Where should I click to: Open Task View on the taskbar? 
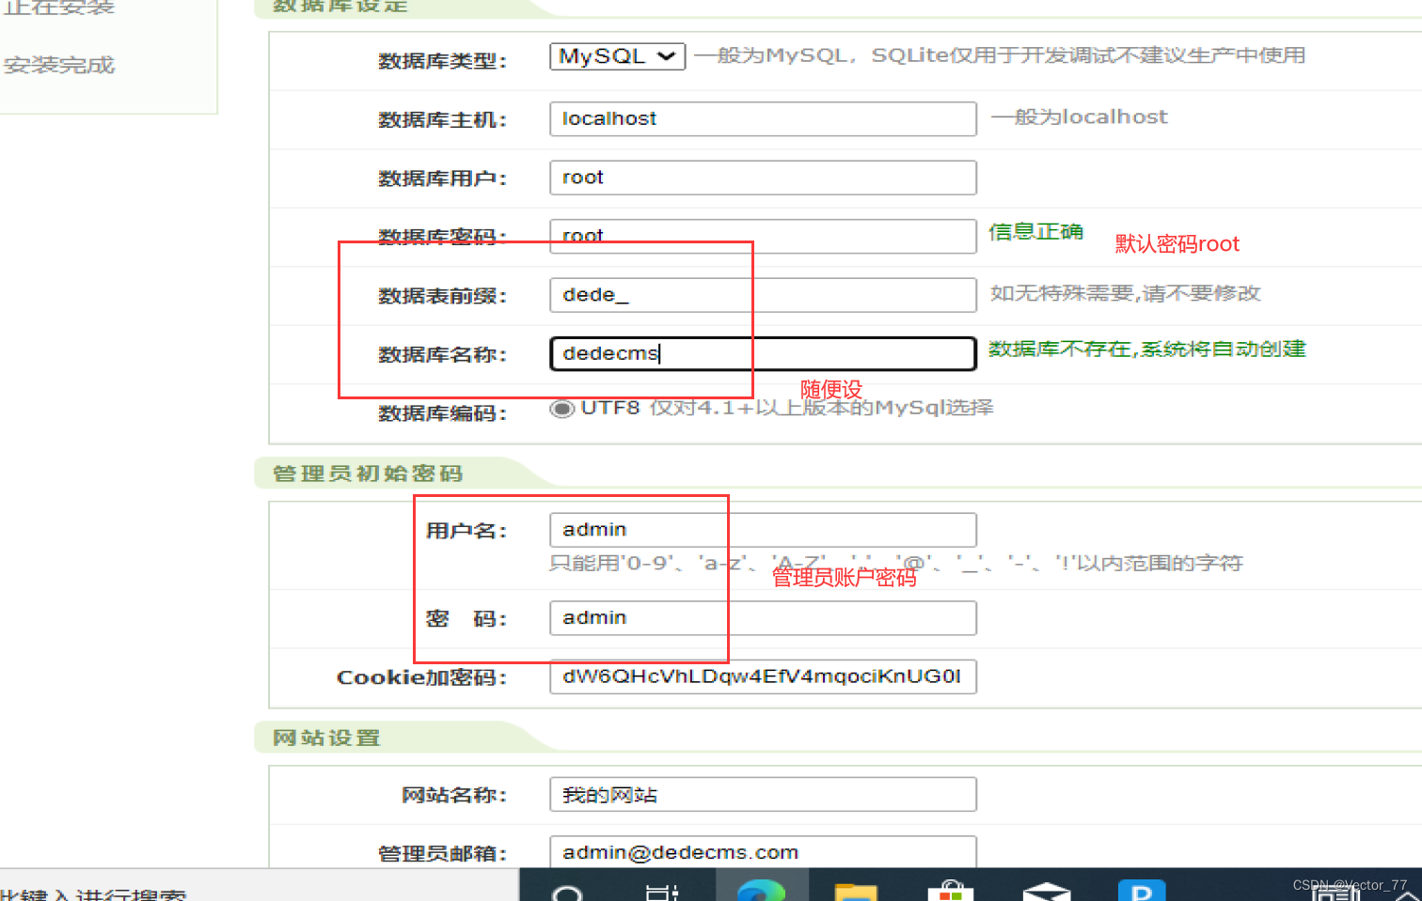tap(662, 891)
